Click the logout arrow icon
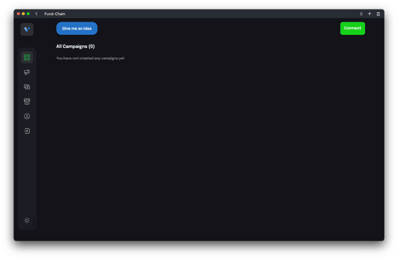 click(x=27, y=131)
